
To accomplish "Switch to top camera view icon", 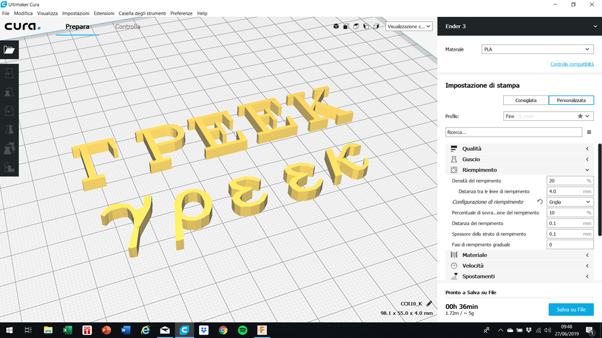I will (356, 26).
